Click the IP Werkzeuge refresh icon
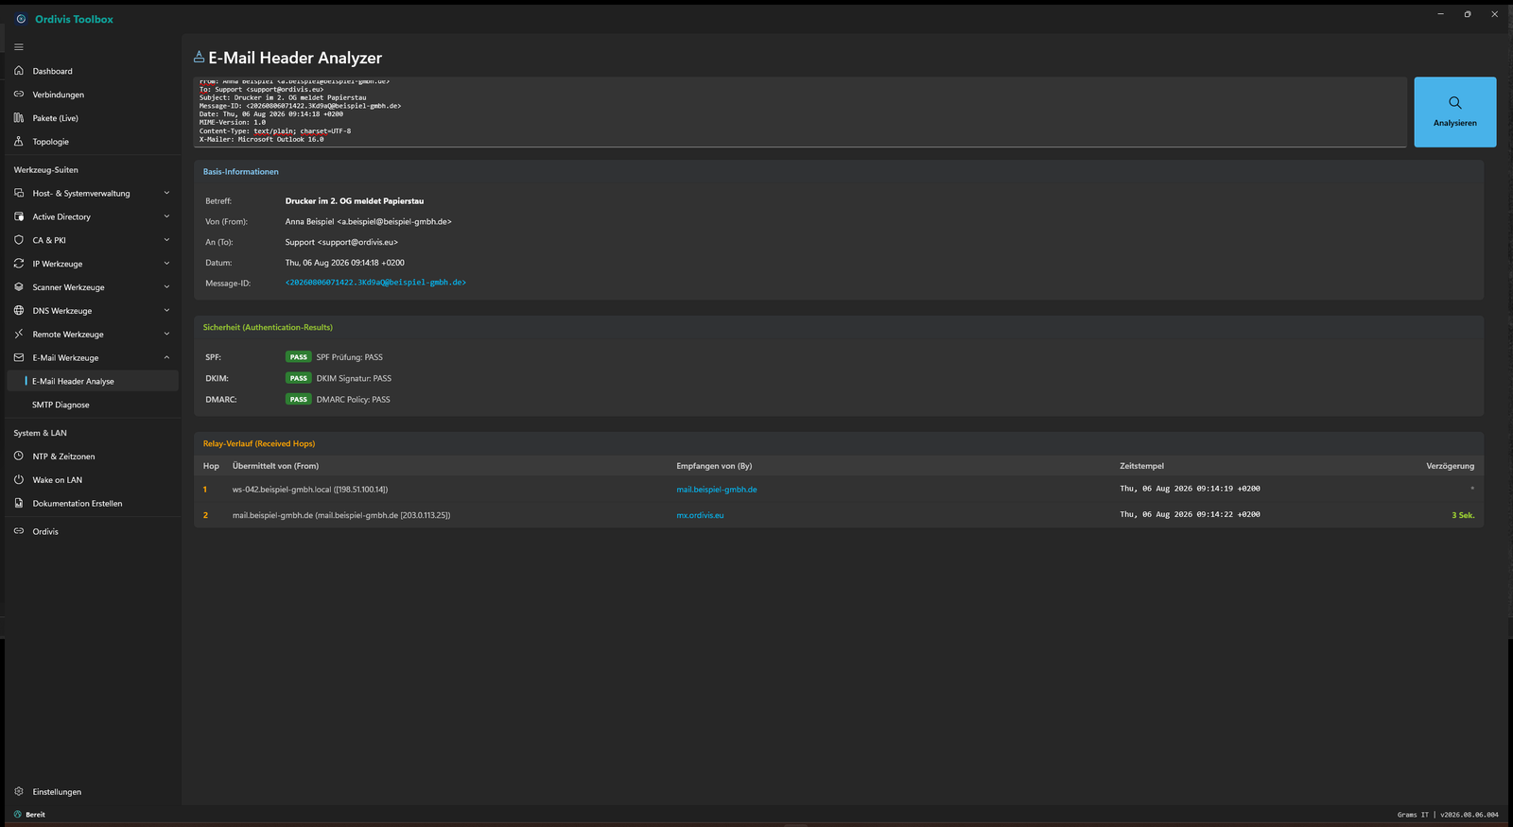Screen dimensions: 1513x827 click(x=19, y=264)
